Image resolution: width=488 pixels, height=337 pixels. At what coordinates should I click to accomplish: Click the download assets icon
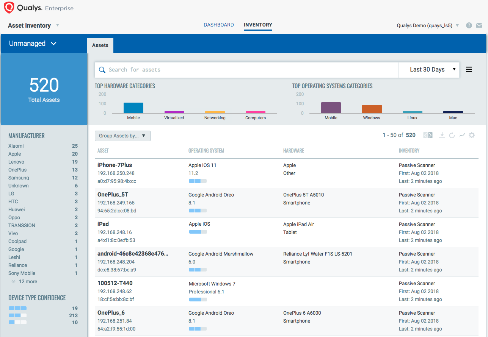(442, 135)
